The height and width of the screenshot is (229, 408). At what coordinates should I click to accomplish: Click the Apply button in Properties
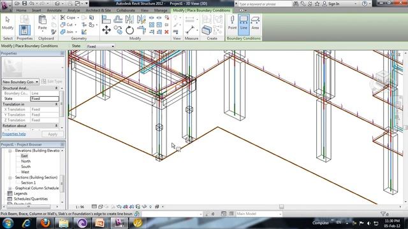[x=52, y=134]
